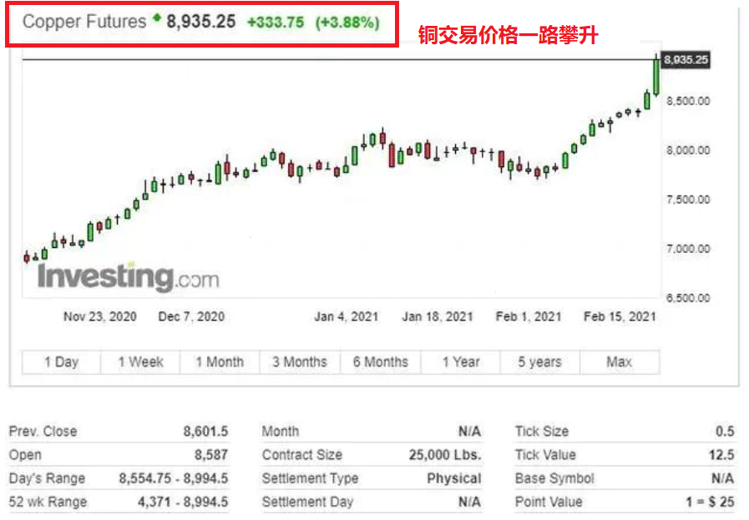
Task: Click the green diamond beside Copper Futures
Action: coord(156,19)
